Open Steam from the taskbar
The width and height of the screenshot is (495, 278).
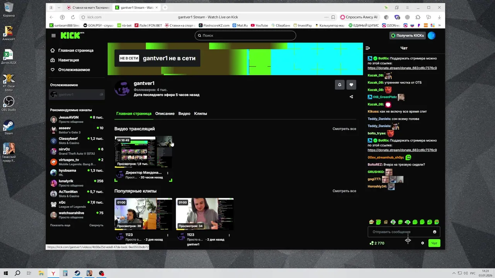coord(77,273)
